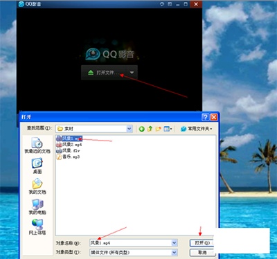Open the view menu icon
Viewport: 277px width, 259px height.
coord(168,129)
